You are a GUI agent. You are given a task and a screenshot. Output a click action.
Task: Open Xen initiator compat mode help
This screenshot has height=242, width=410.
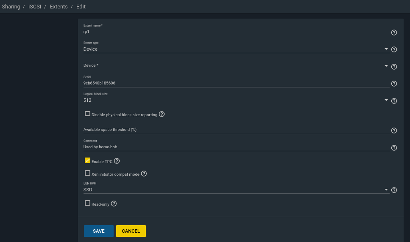click(x=144, y=174)
